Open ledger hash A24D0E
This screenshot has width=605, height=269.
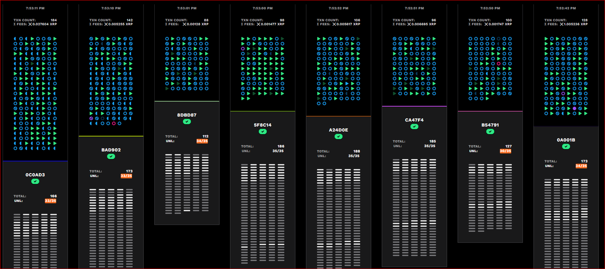[338, 130]
